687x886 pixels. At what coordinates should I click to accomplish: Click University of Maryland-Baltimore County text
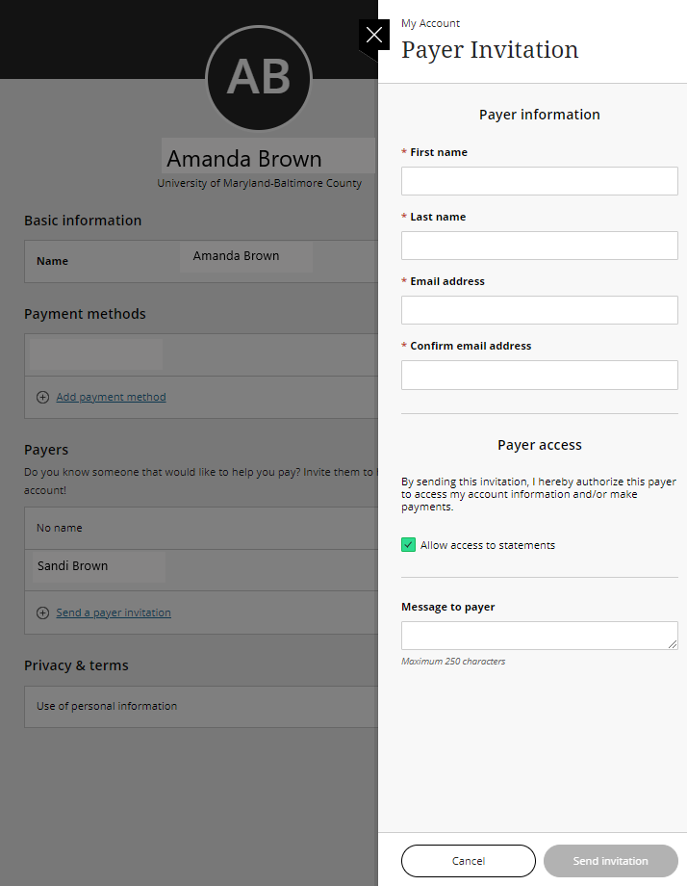point(259,183)
